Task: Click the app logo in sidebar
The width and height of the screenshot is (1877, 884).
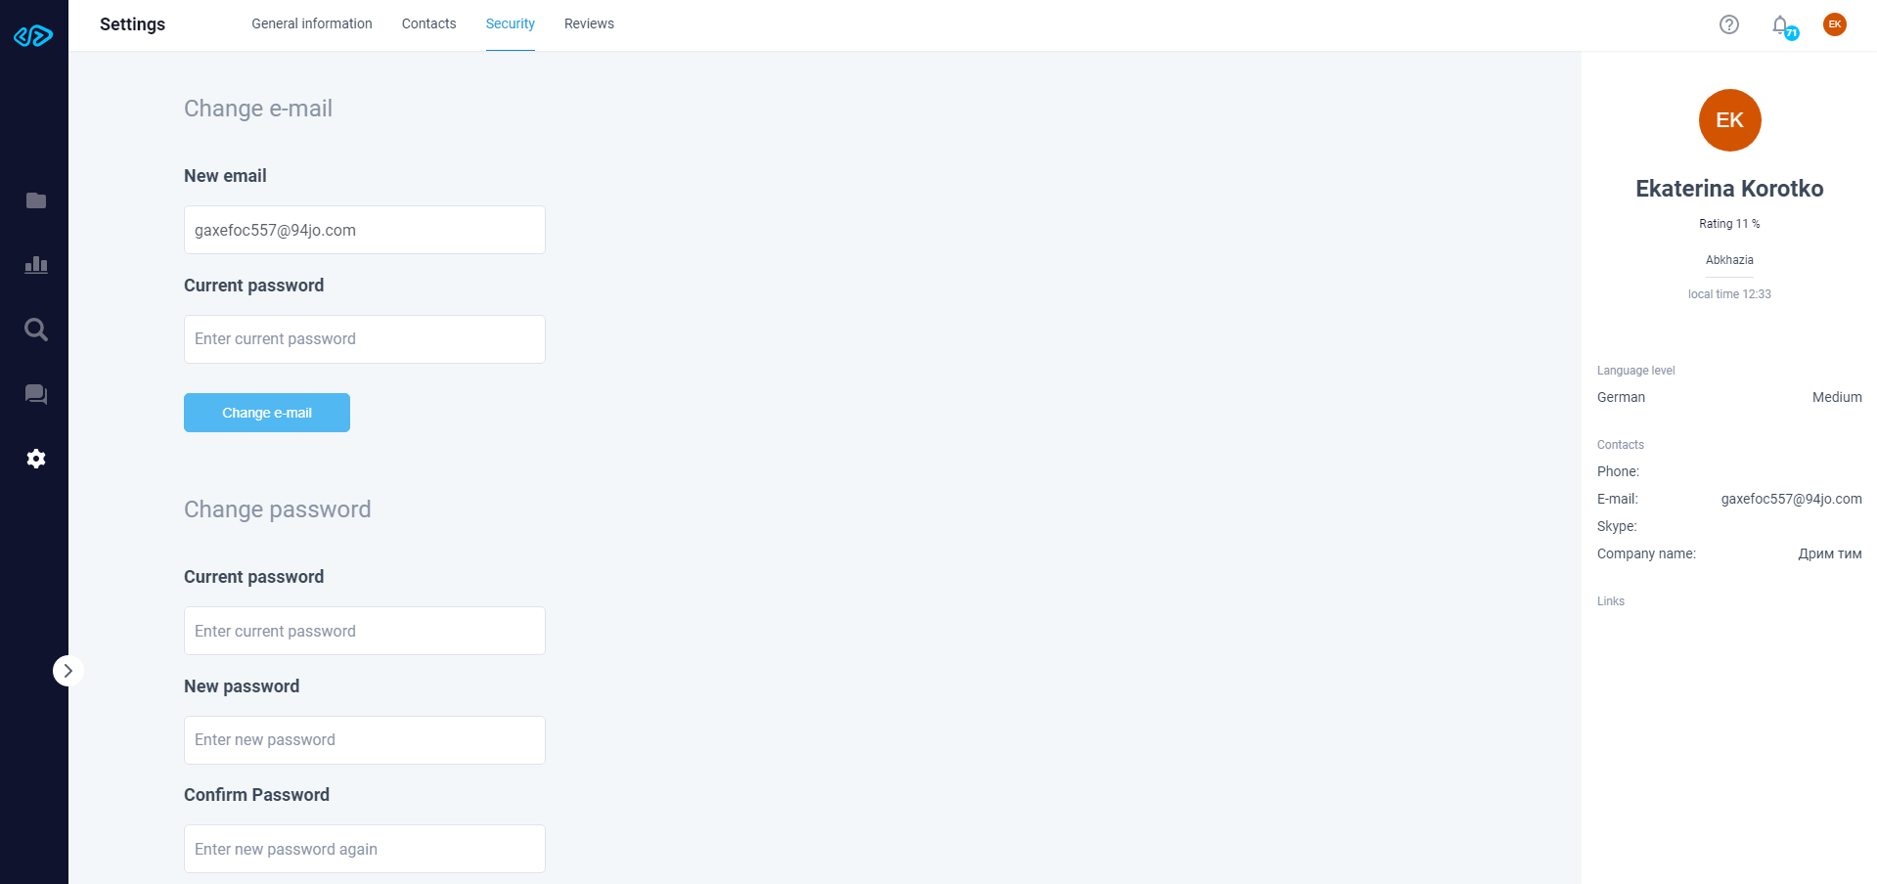Action: point(33,36)
